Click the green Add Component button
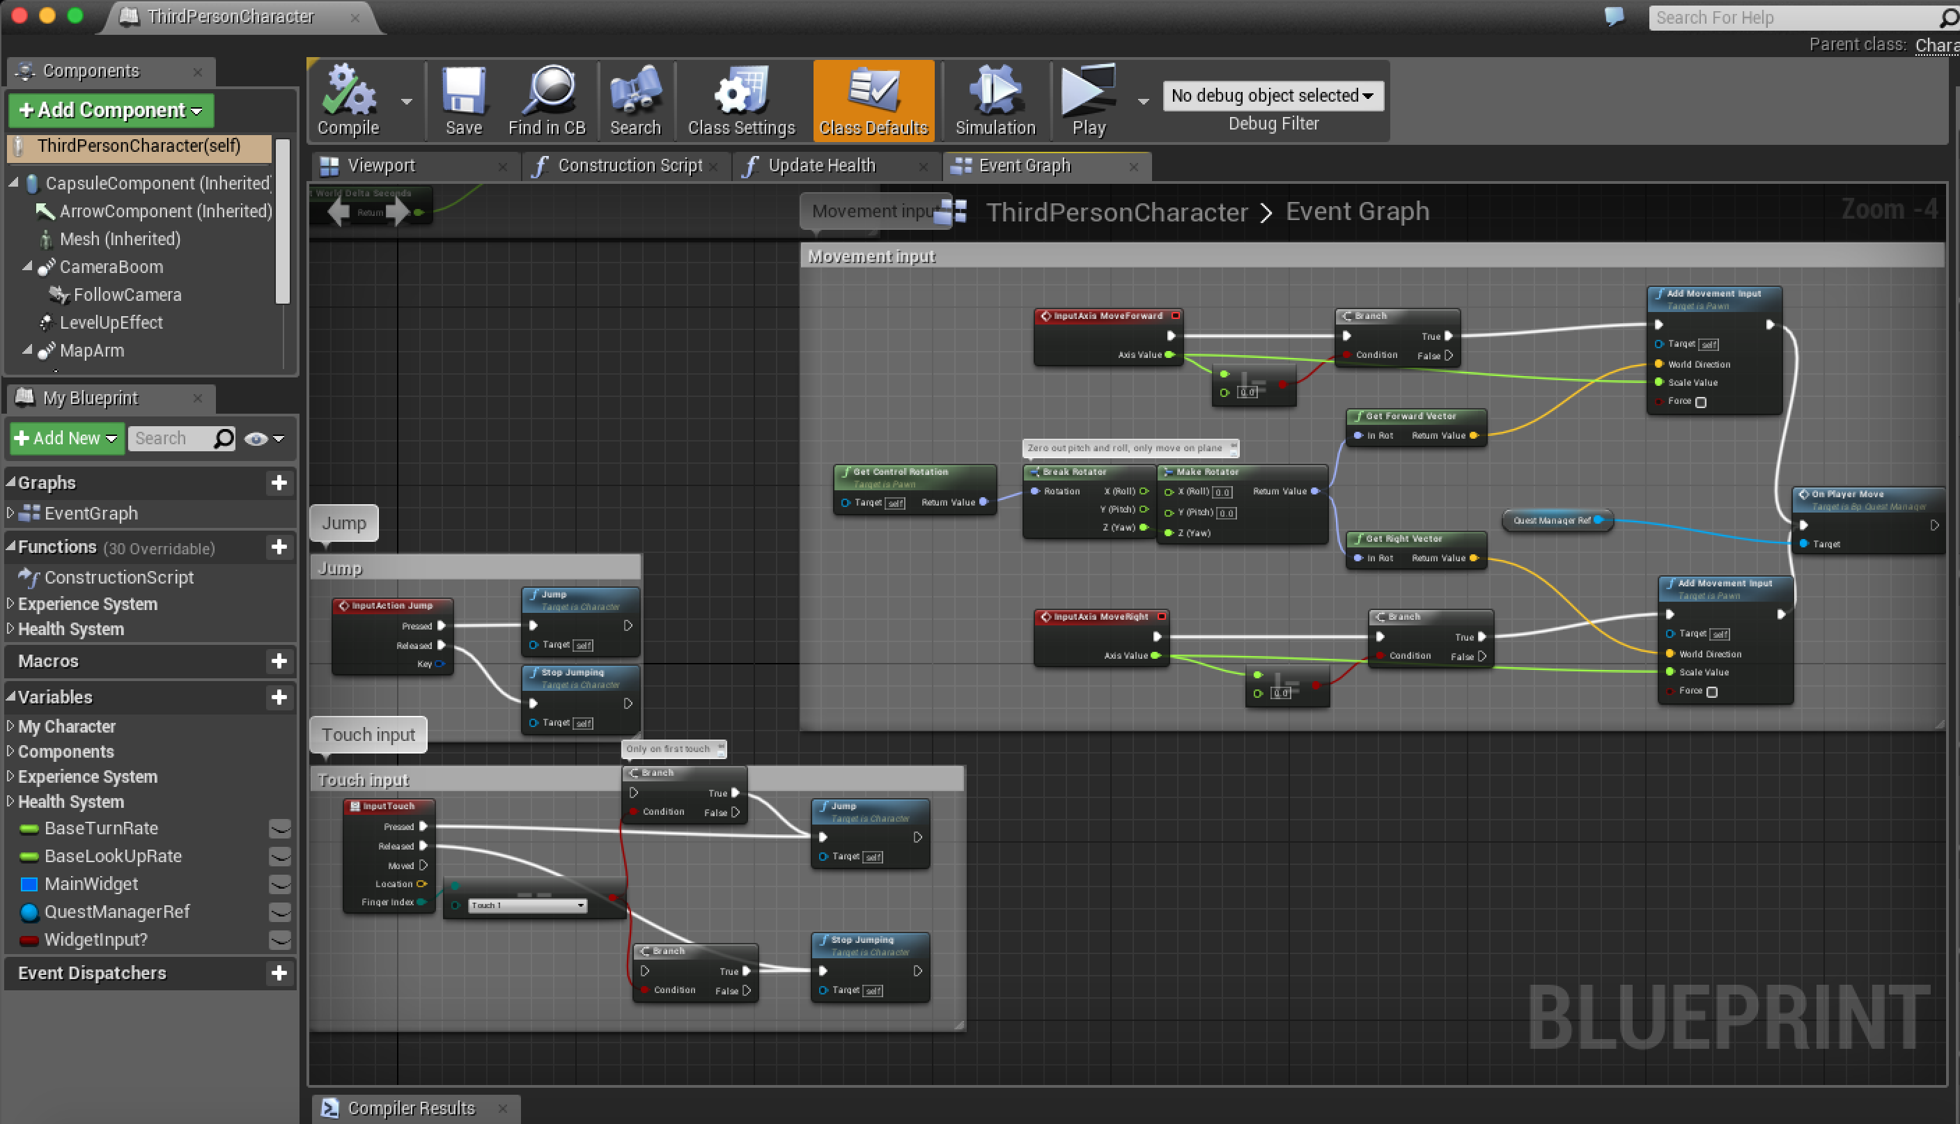This screenshot has height=1124, width=1960. click(x=110, y=111)
